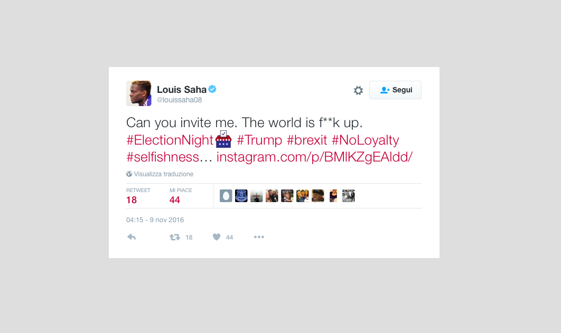This screenshot has height=333, width=561.
Task: View the Mi piace count of 44
Action: click(x=175, y=199)
